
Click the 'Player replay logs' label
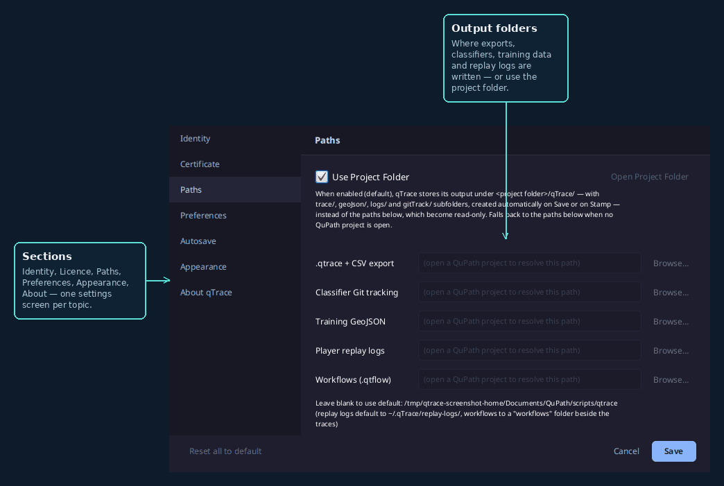(350, 350)
